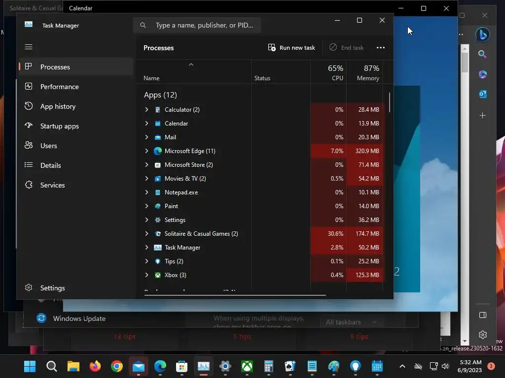Expand the Microsoft Edge (11) group
Image resolution: width=505 pixels, height=378 pixels.
coord(146,151)
